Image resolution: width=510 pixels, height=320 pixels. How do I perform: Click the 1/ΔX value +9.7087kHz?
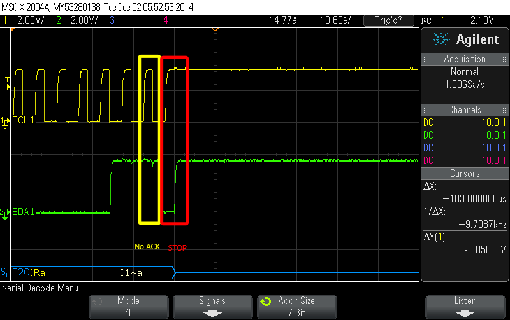click(x=483, y=225)
